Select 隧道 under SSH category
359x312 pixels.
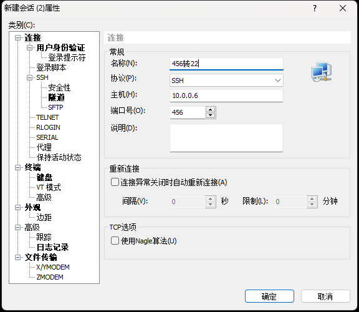pyautogui.click(x=56, y=97)
